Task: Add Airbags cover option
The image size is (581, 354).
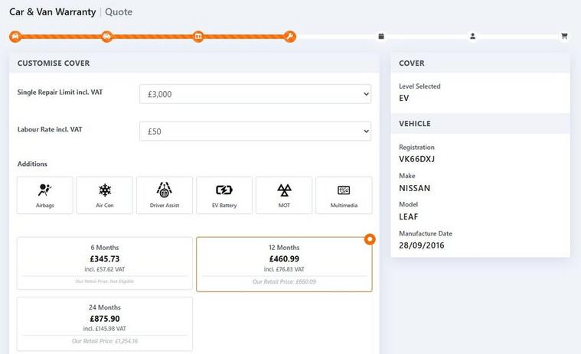Action: [x=45, y=195]
